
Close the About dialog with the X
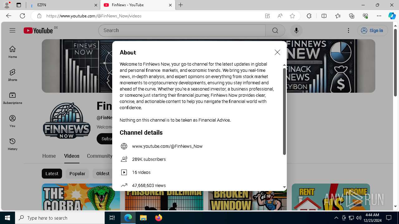(277, 52)
